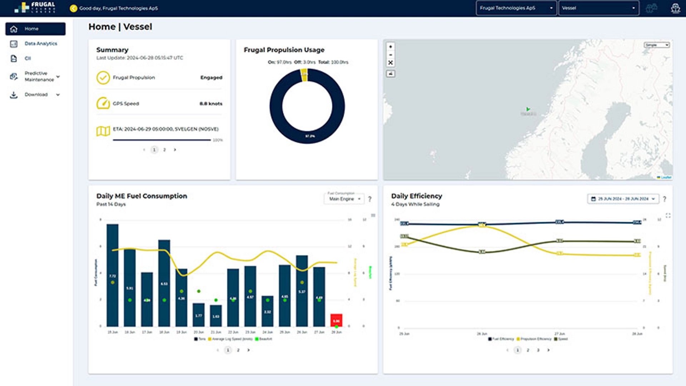
Task: Open the Main Engine fuel consumption dropdown
Action: [344, 199]
